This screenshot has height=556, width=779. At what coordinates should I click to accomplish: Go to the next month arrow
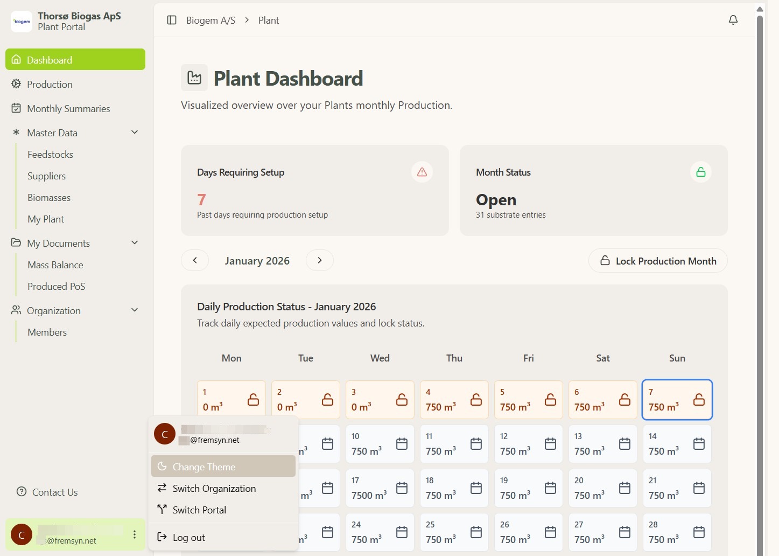tap(320, 261)
